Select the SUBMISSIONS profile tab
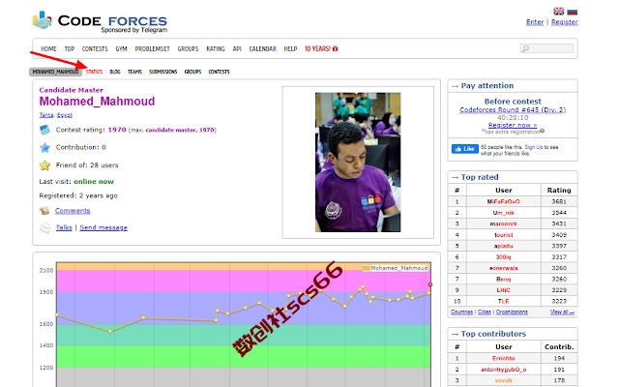Screen dimensions: 619x387 coord(163,72)
